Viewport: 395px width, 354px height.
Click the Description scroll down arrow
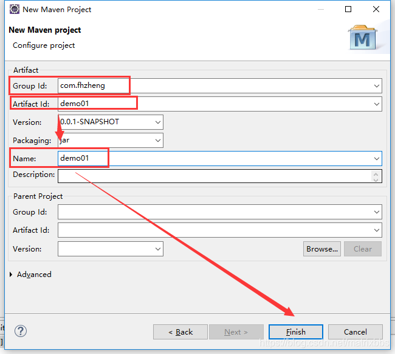376,179
